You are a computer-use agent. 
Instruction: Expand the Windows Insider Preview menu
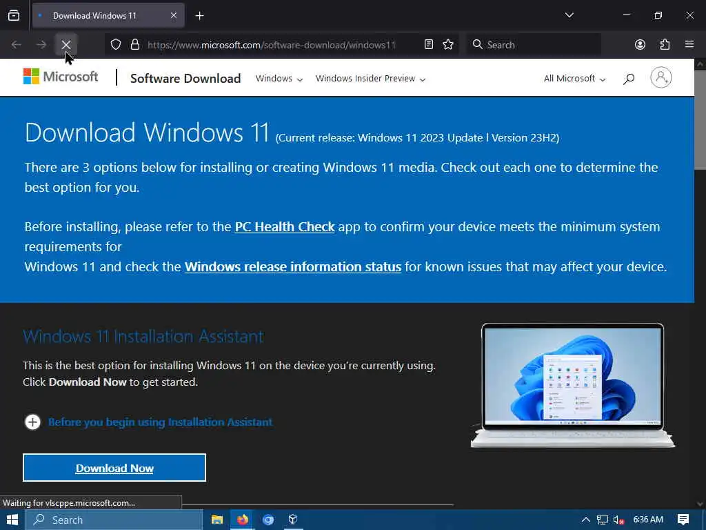(370, 79)
